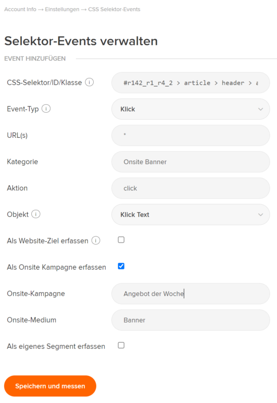Image resolution: width=277 pixels, height=403 pixels.
Task: Click info icon beside Event-Typ label
Action: pyautogui.click(x=46, y=109)
